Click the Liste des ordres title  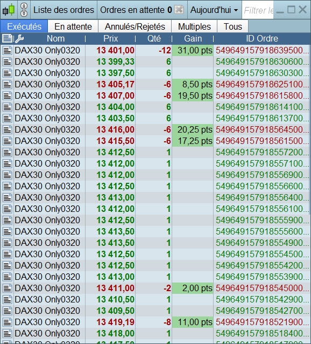(x=63, y=10)
